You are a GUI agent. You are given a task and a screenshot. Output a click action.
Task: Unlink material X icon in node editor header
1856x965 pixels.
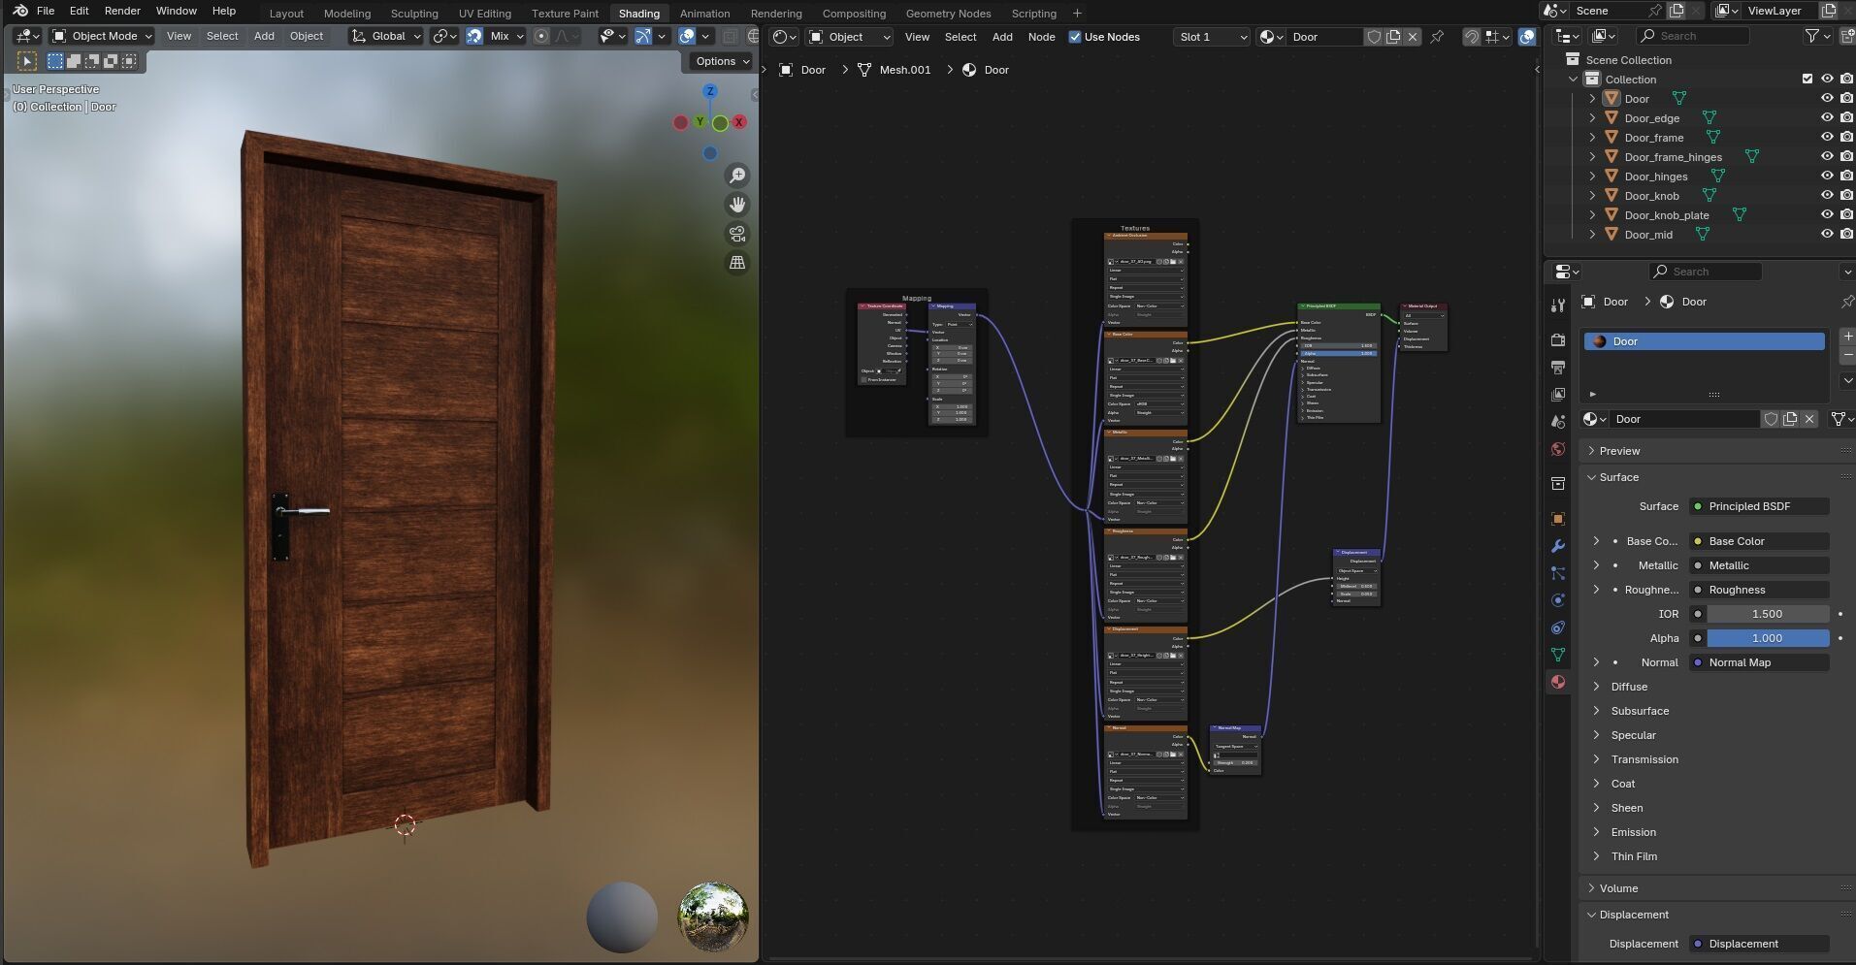tap(1413, 37)
